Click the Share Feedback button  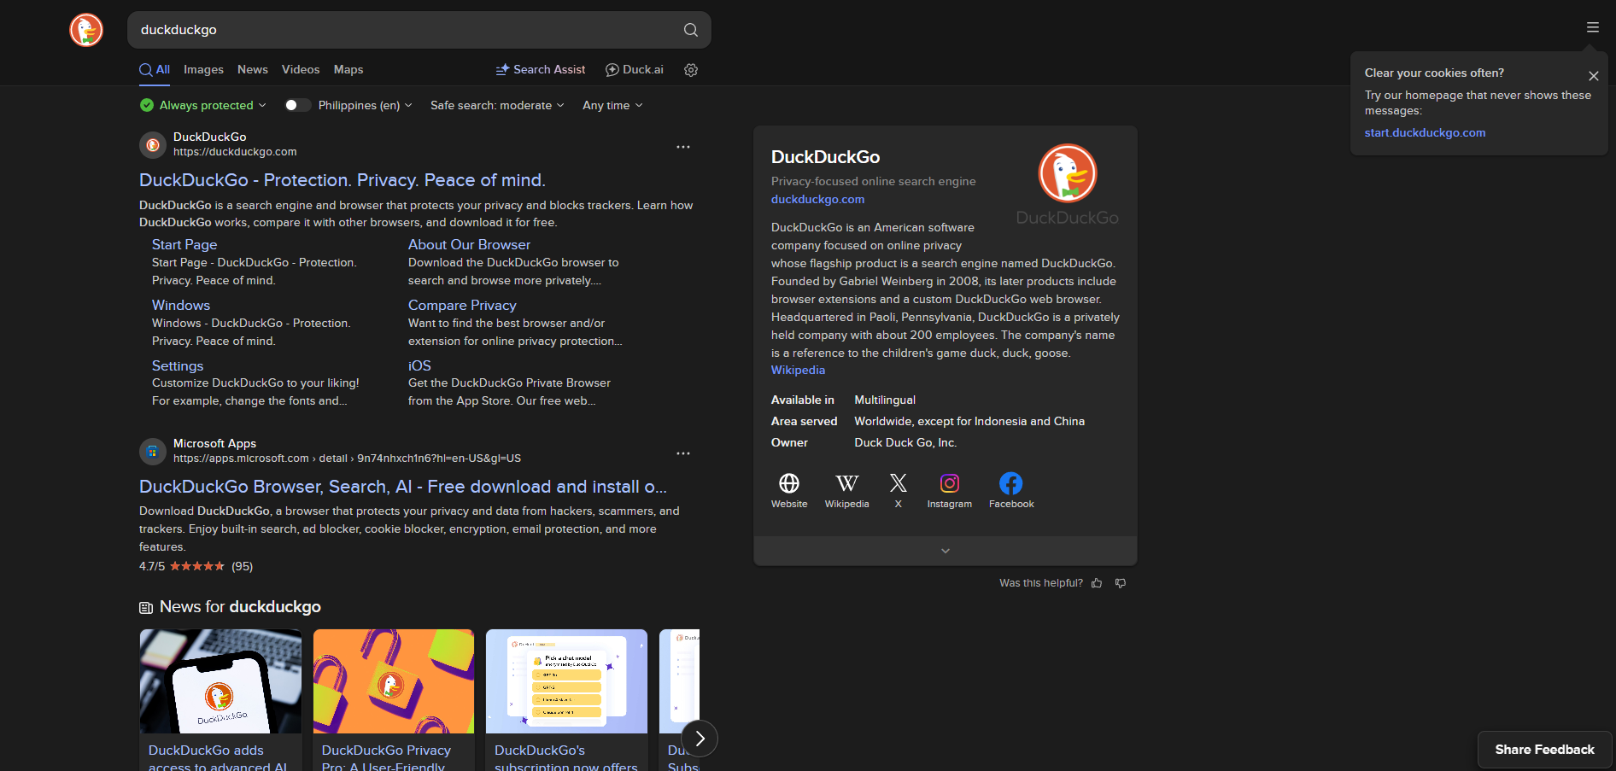pyautogui.click(x=1544, y=750)
